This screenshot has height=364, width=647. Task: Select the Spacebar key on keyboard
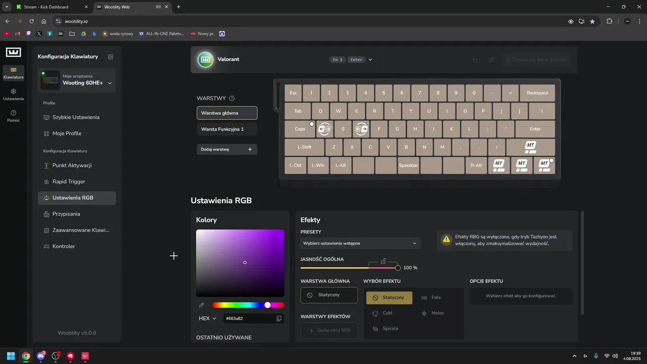pyautogui.click(x=408, y=165)
